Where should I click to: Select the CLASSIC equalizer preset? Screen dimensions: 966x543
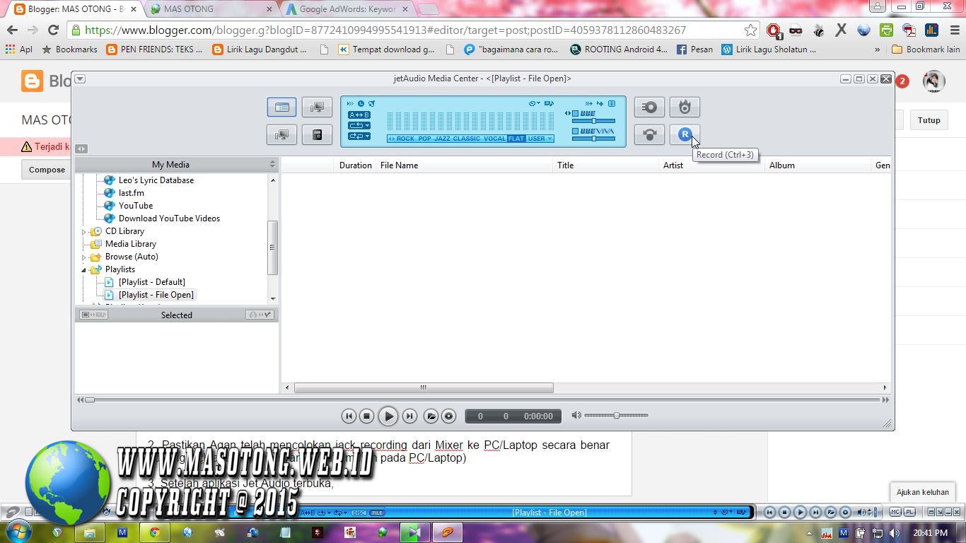click(x=466, y=139)
